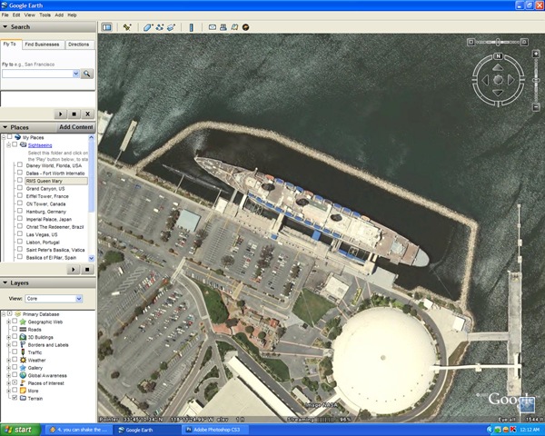Click the search magnifier button

(88, 74)
